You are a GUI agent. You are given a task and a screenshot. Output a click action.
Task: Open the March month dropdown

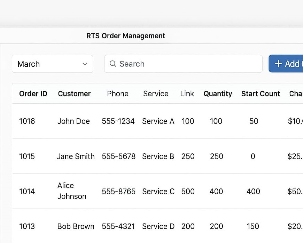pyautogui.click(x=52, y=64)
